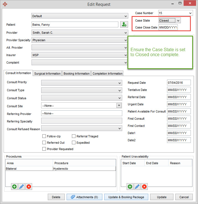Tick the Provider Requested checkbox
198x204 pixels.
coord(44,149)
